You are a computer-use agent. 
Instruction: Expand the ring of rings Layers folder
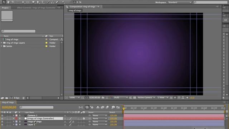1,43
